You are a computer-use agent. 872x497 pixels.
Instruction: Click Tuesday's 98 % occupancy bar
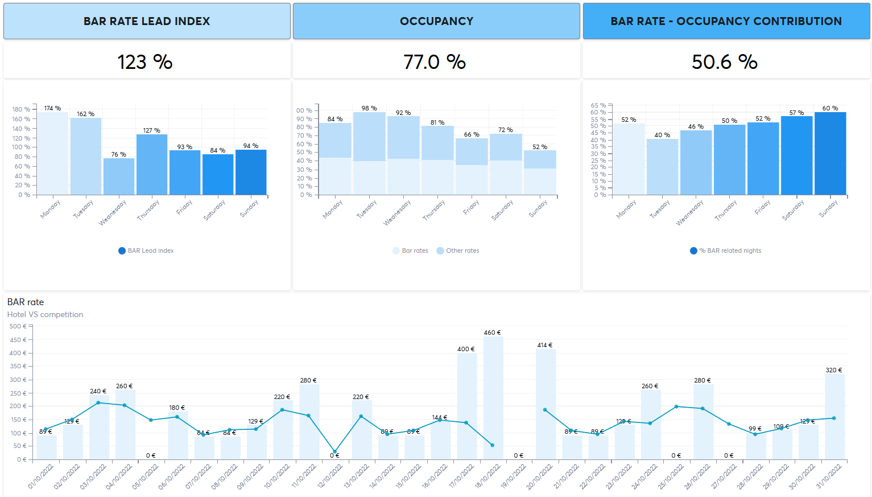369,153
